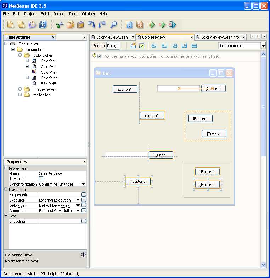The image size is (270, 278).
Task: Click the scroll down arrow in editor
Action: point(263,265)
